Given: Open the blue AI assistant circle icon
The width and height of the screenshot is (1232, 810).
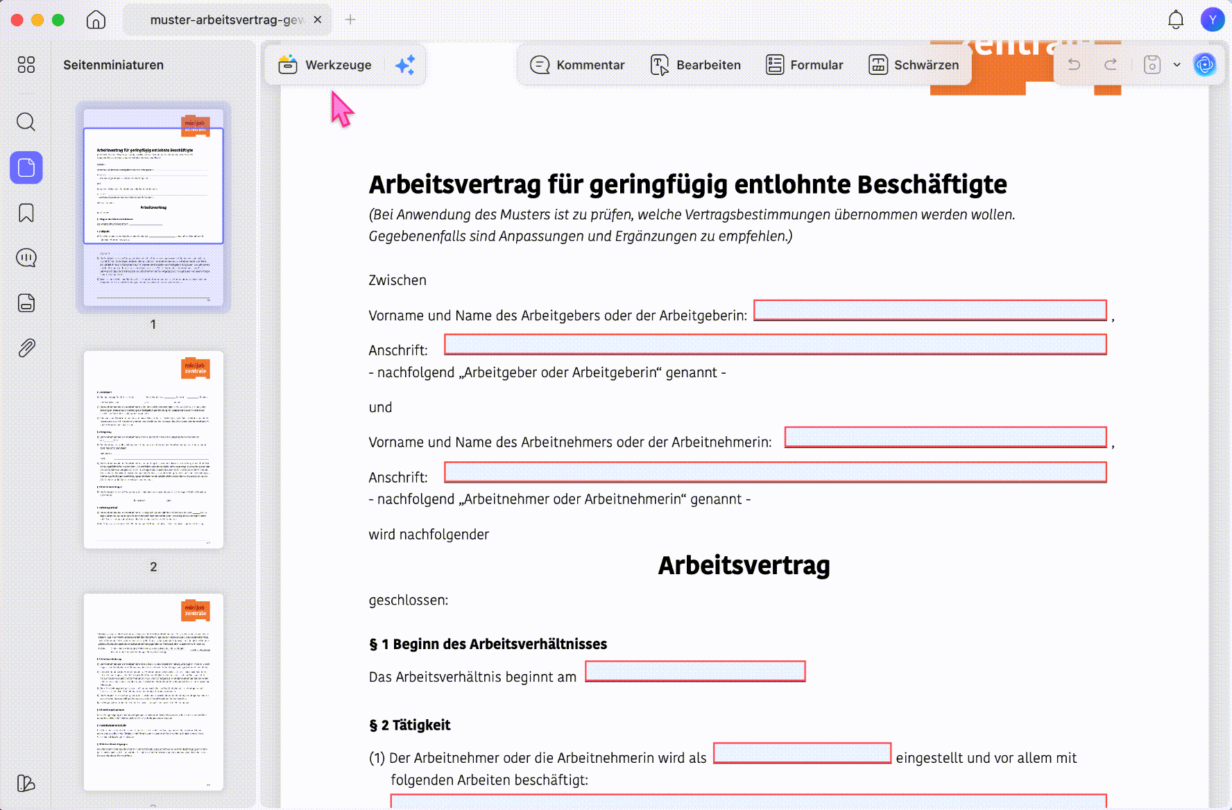Looking at the screenshot, I should pos(1205,64).
